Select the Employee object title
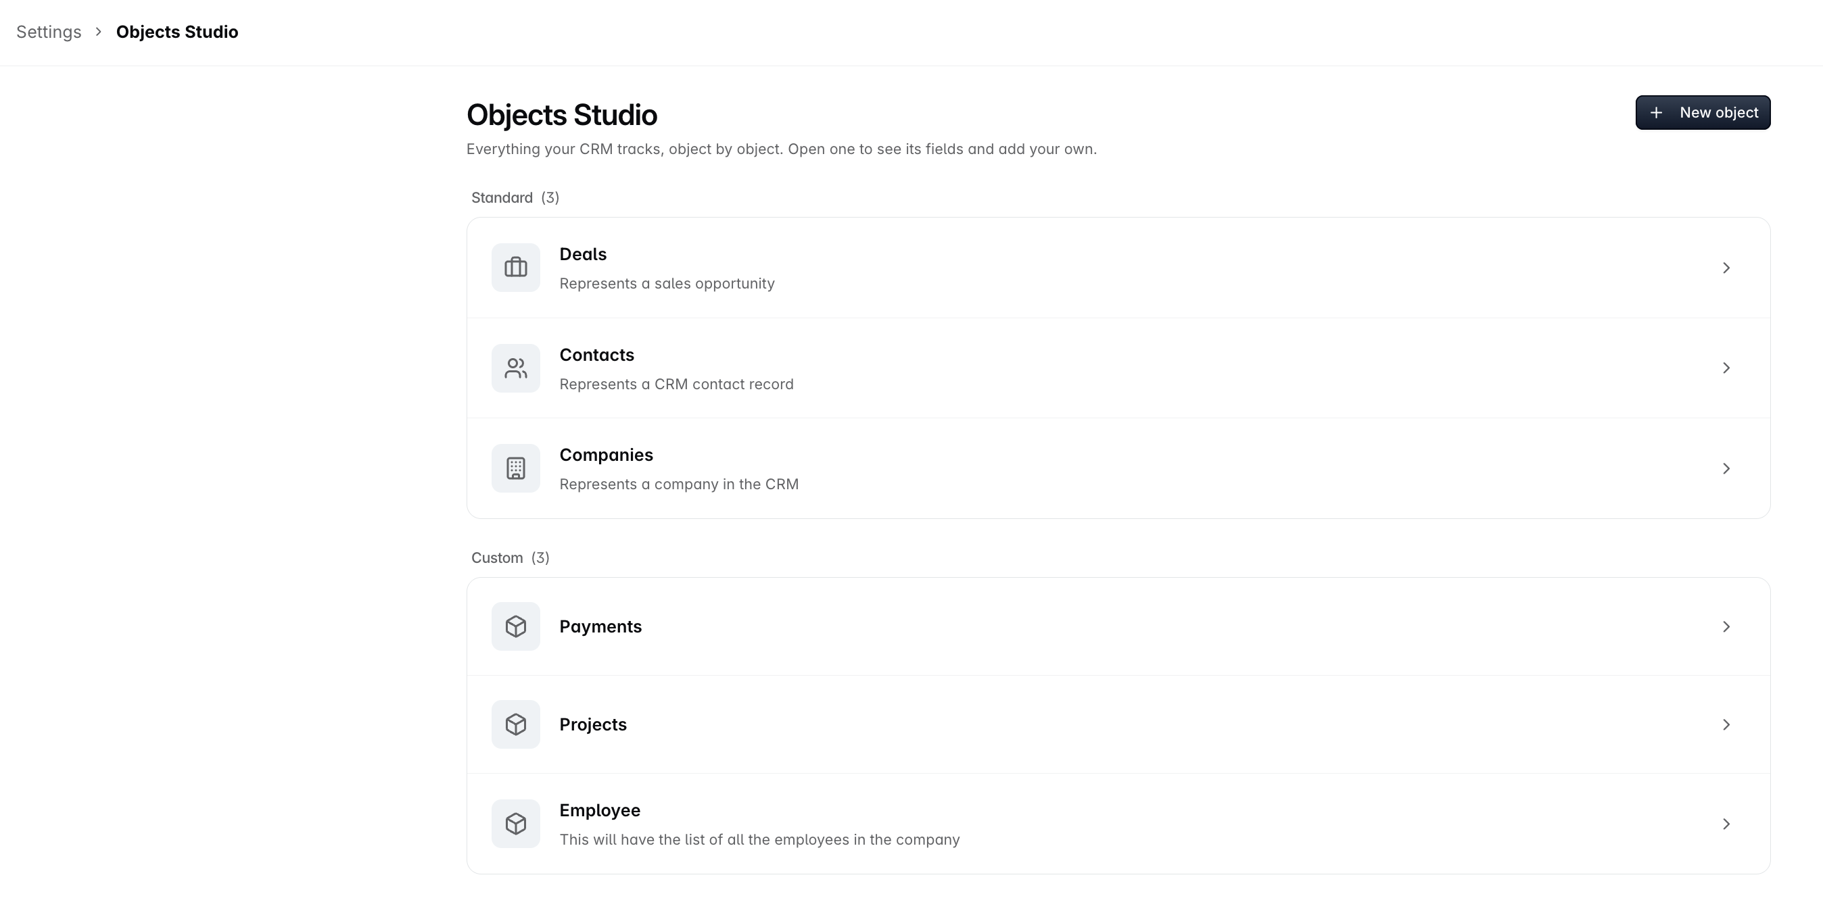The image size is (1823, 919). point(600,810)
